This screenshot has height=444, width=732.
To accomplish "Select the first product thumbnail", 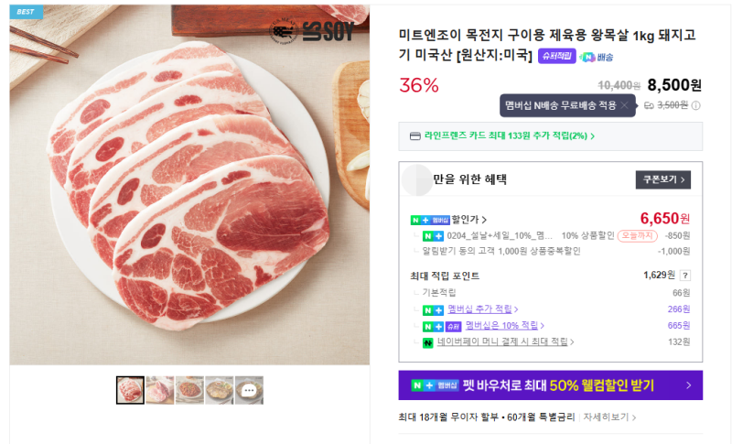I will tap(131, 390).
